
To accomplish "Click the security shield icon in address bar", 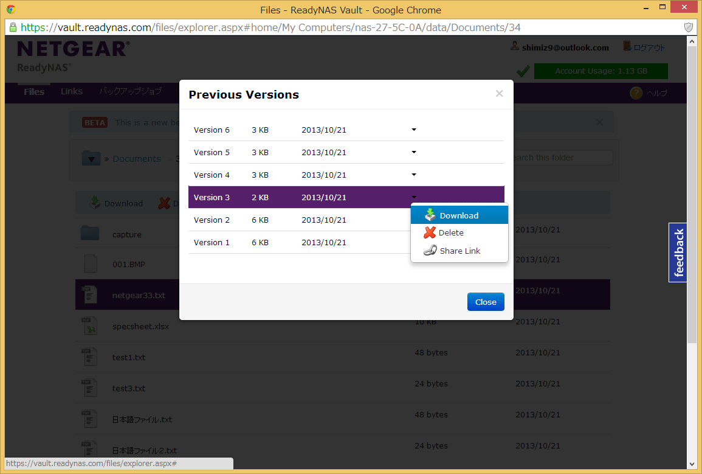I will 689,27.
